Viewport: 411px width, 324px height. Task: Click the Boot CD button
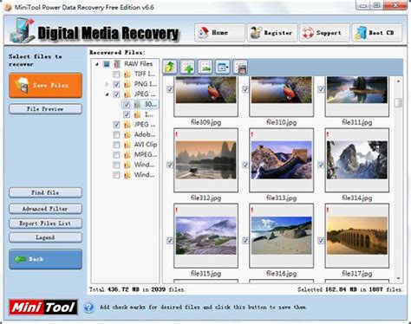[x=377, y=33]
